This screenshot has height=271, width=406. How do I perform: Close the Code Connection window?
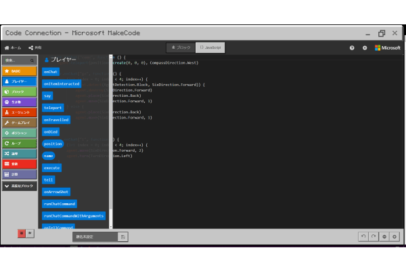pyautogui.click(x=394, y=33)
